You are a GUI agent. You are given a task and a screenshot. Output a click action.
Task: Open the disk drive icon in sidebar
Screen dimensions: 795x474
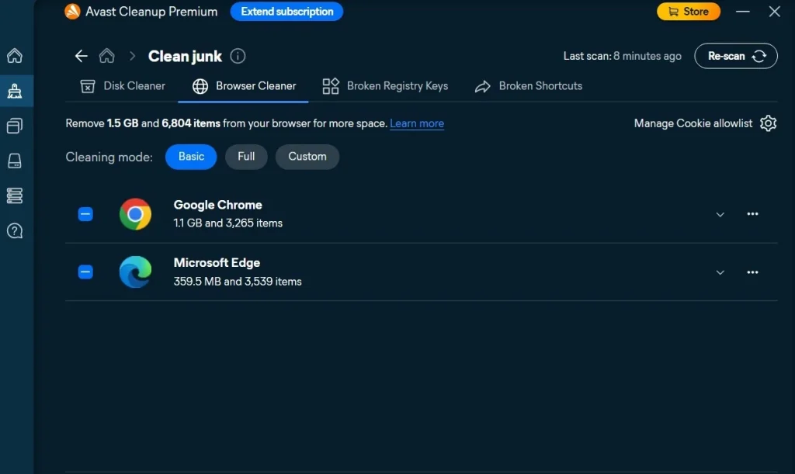[x=15, y=161]
